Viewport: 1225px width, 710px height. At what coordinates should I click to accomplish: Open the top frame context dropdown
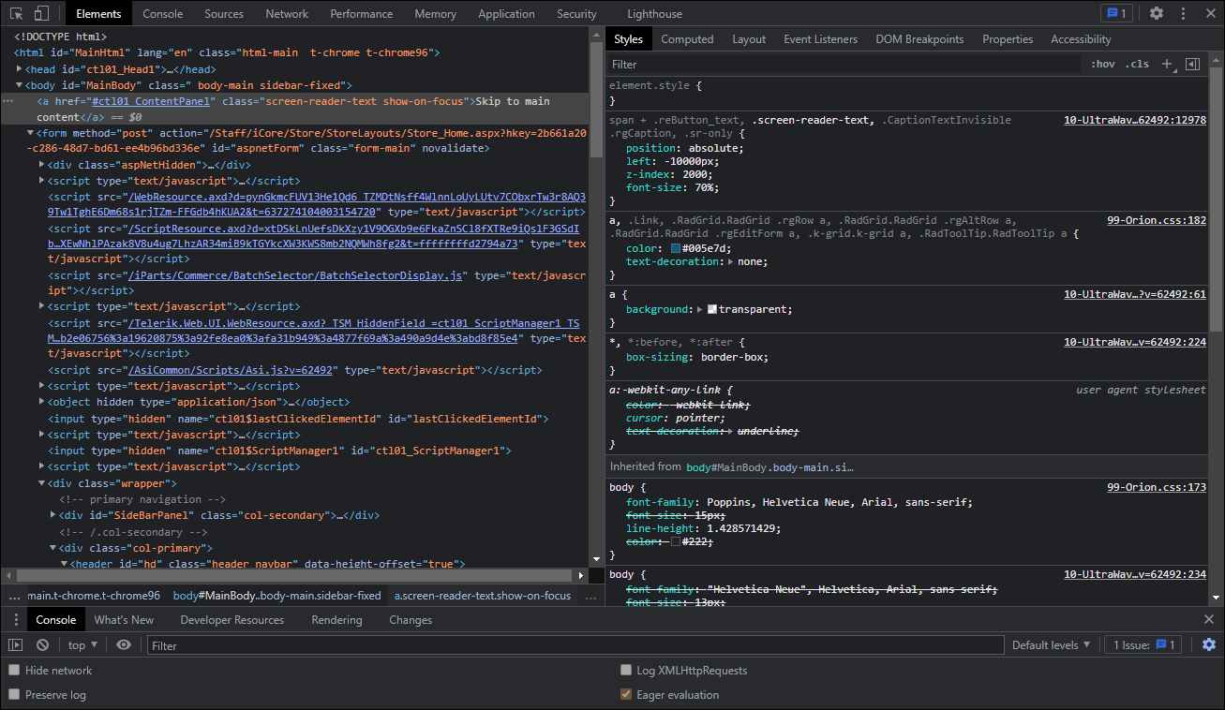coord(82,644)
